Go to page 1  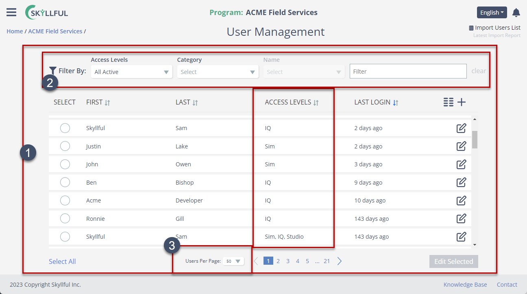268,261
